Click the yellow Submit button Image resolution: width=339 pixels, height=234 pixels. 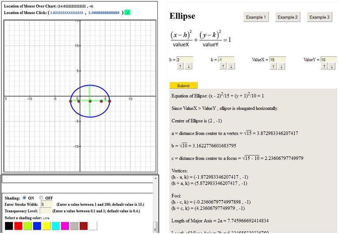pos(183,86)
